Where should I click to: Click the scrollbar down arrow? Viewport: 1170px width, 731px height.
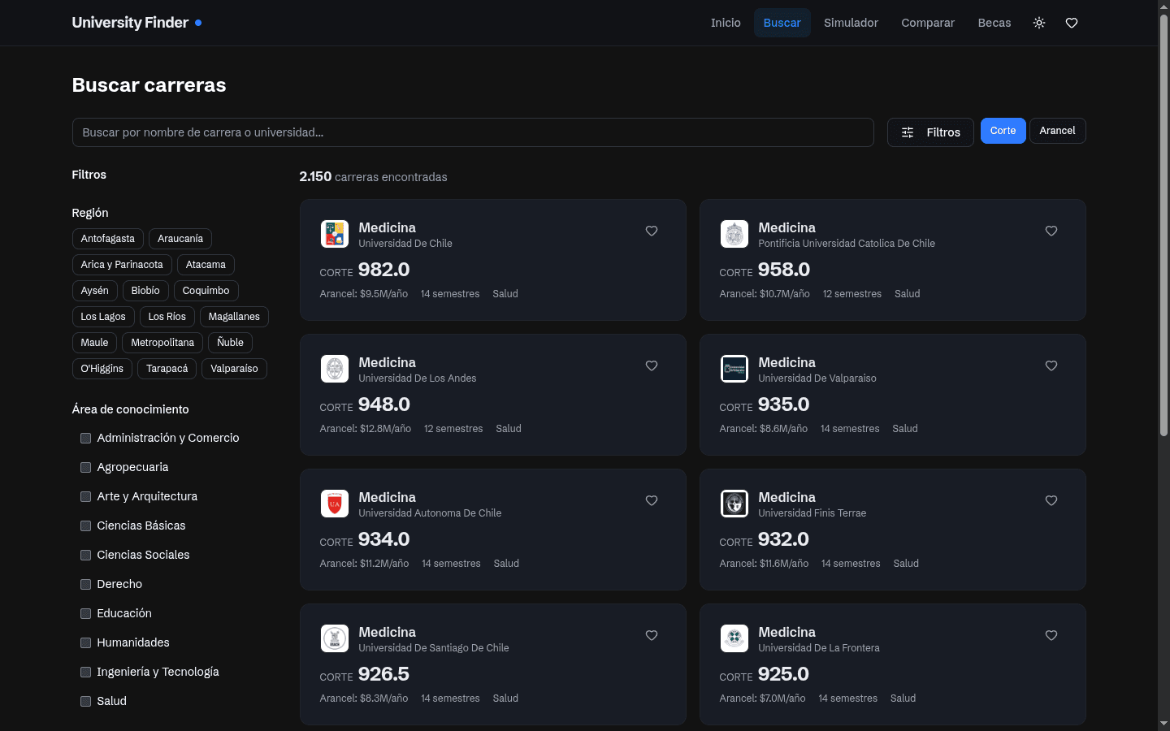click(1163, 724)
